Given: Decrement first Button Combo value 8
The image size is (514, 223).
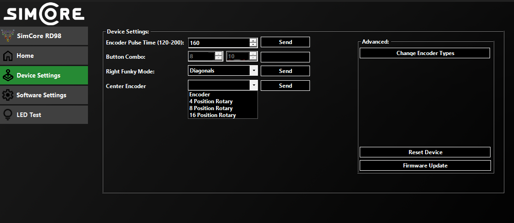Looking at the screenshot, I should coord(219,58).
